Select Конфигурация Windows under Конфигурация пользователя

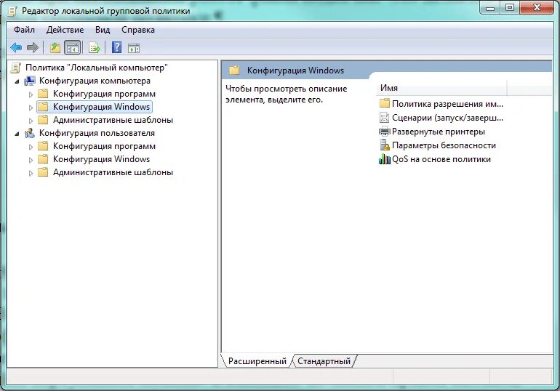tap(101, 159)
